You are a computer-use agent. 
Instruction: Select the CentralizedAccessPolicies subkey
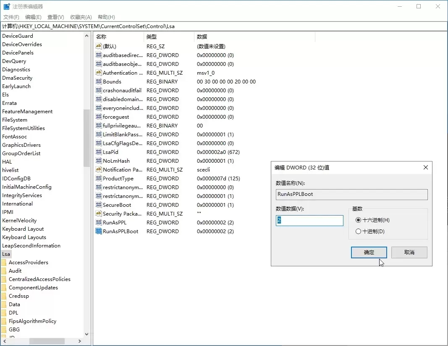click(x=39, y=279)
